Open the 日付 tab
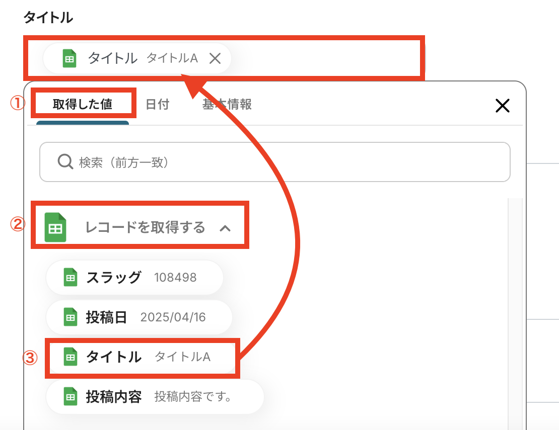This screenshot has height=430, width=559. click(157, 105)
